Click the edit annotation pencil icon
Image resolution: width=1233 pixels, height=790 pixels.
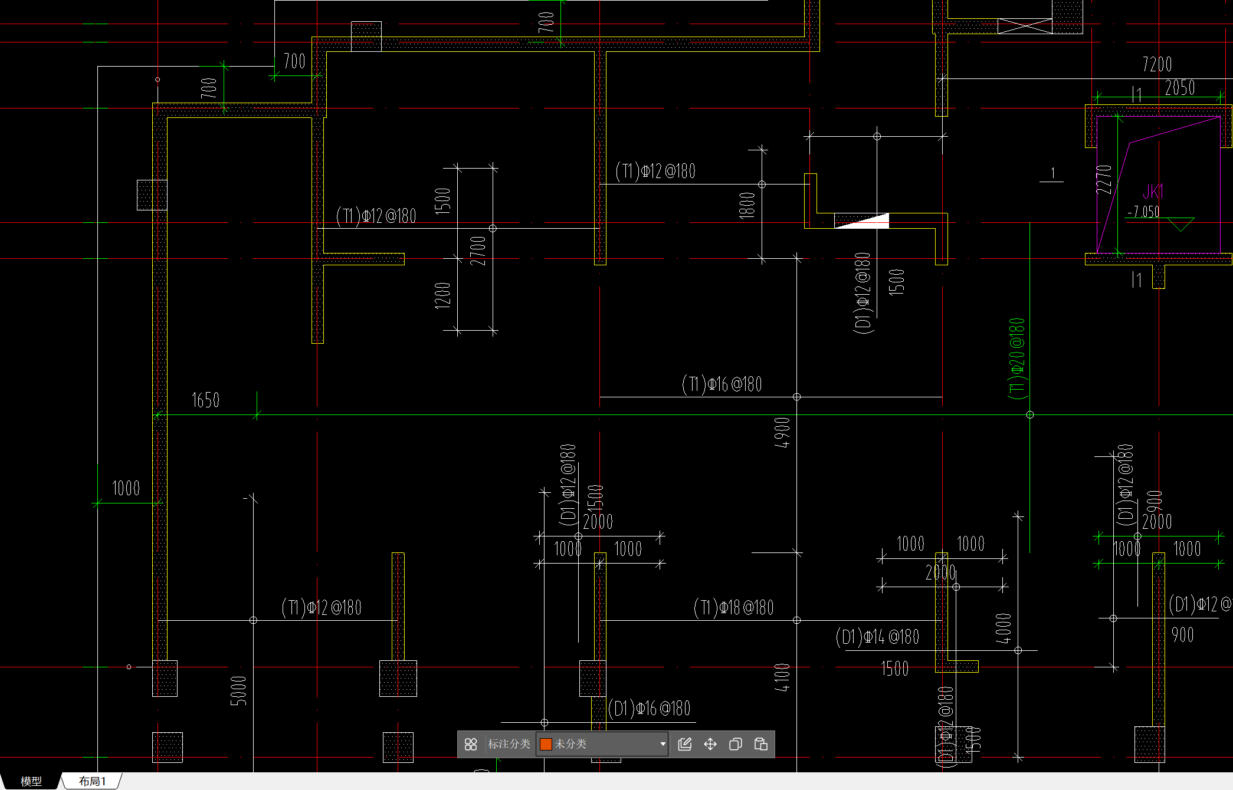pyautogui.click(x=685, y=744)
